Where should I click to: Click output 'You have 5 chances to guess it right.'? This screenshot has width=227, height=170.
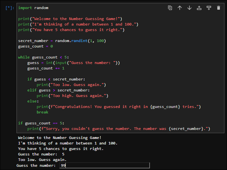coord(61,149)
